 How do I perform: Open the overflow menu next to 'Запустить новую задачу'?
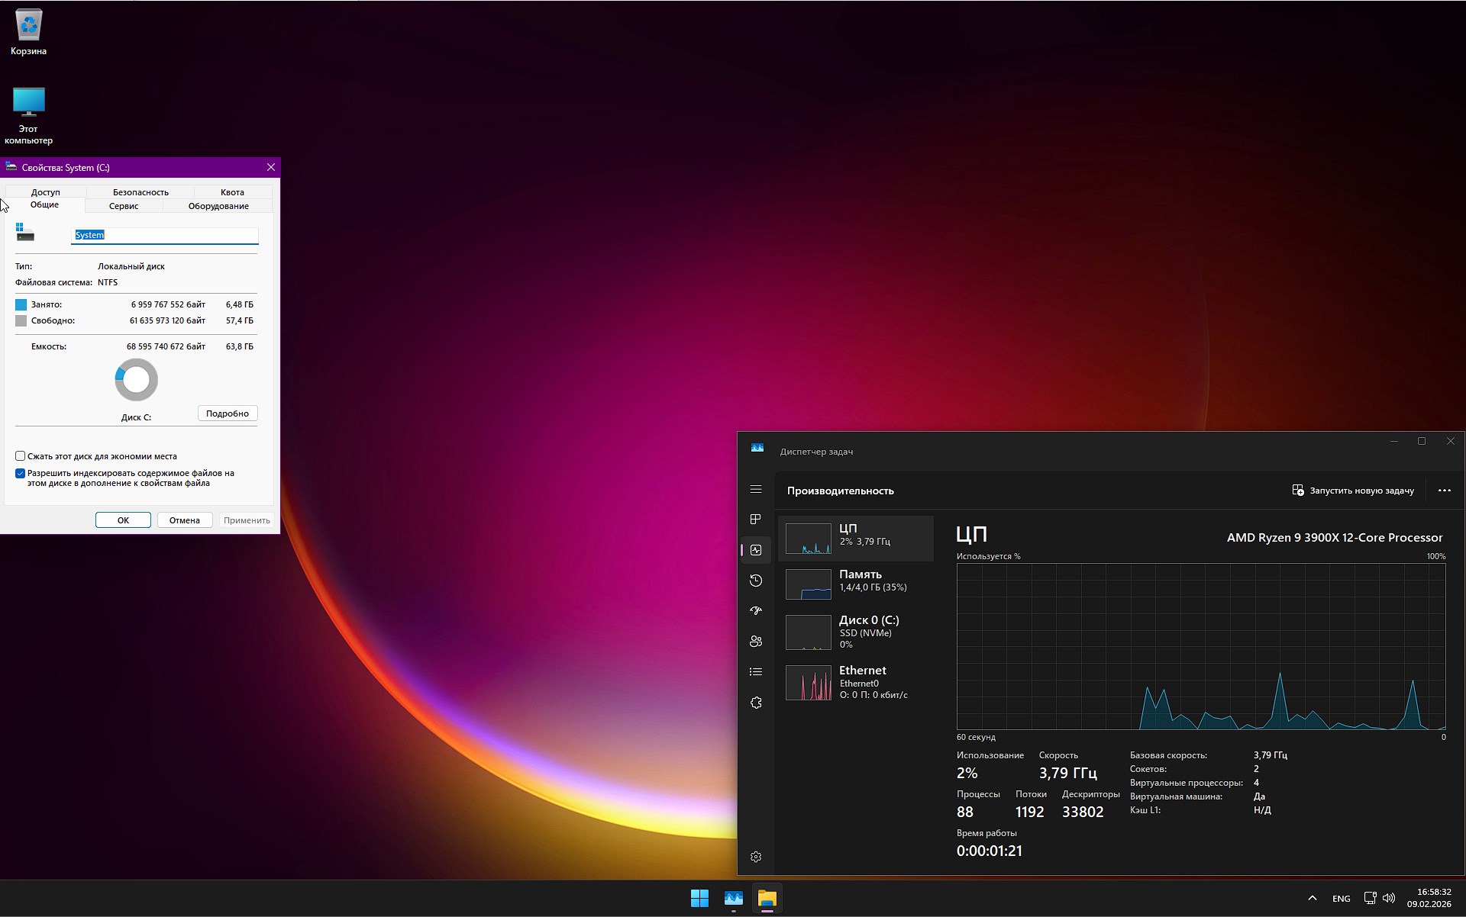click(1445, 491)
